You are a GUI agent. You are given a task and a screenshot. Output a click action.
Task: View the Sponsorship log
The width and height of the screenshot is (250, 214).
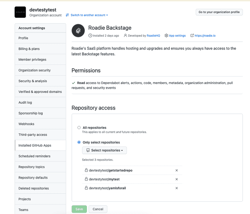(x=40, y=113)
